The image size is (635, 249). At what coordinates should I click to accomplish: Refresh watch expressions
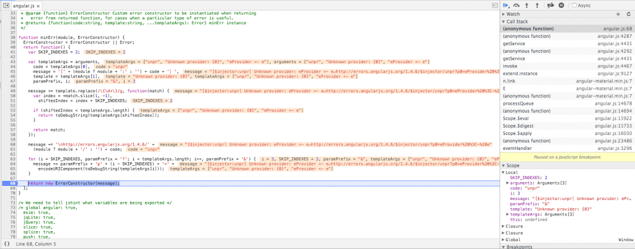coord(629,14)
